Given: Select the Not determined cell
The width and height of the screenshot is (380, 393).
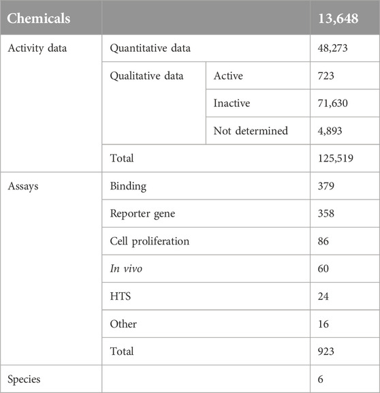Looking at the screenshot, I should click(x=258, y=131).
